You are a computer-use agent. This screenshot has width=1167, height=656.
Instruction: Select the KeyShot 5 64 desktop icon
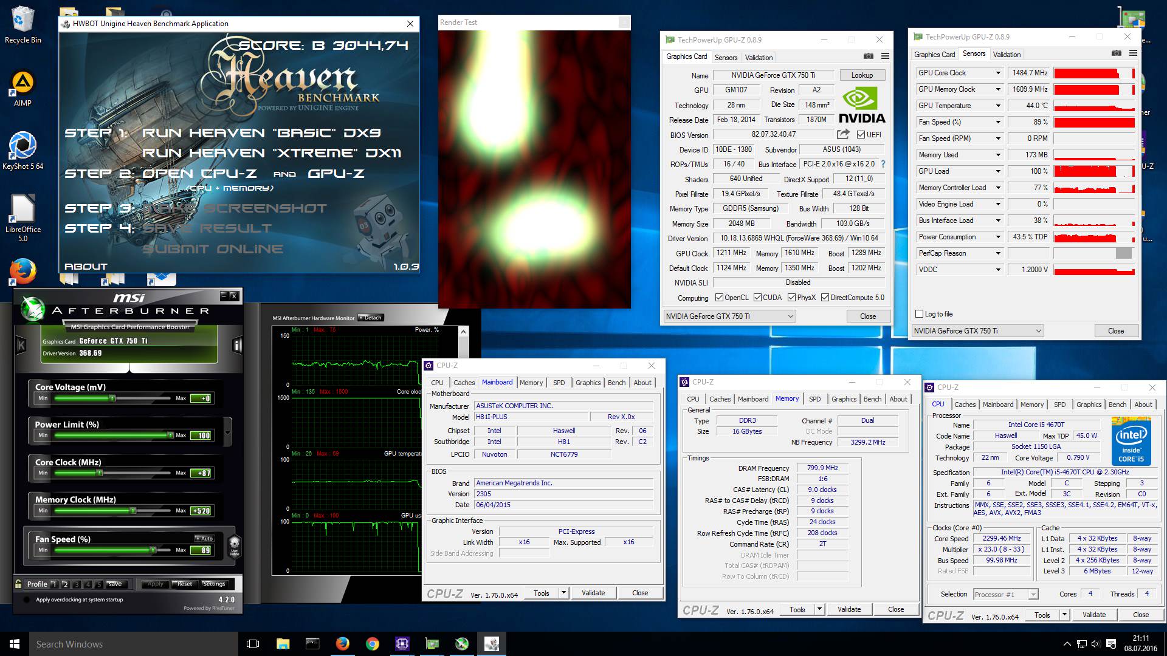click(23, 151)
